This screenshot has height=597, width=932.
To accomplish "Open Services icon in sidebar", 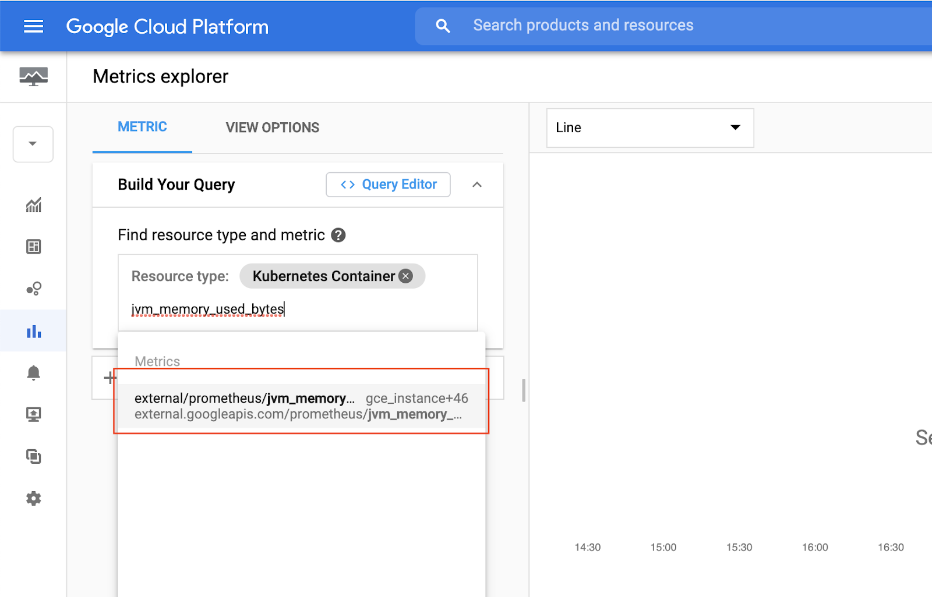I will (33, 289).
